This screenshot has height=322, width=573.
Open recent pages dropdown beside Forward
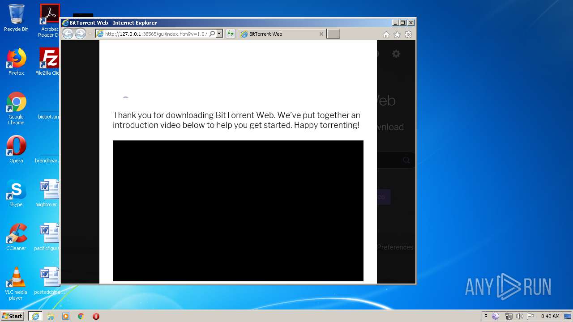(x=90, y=34)
